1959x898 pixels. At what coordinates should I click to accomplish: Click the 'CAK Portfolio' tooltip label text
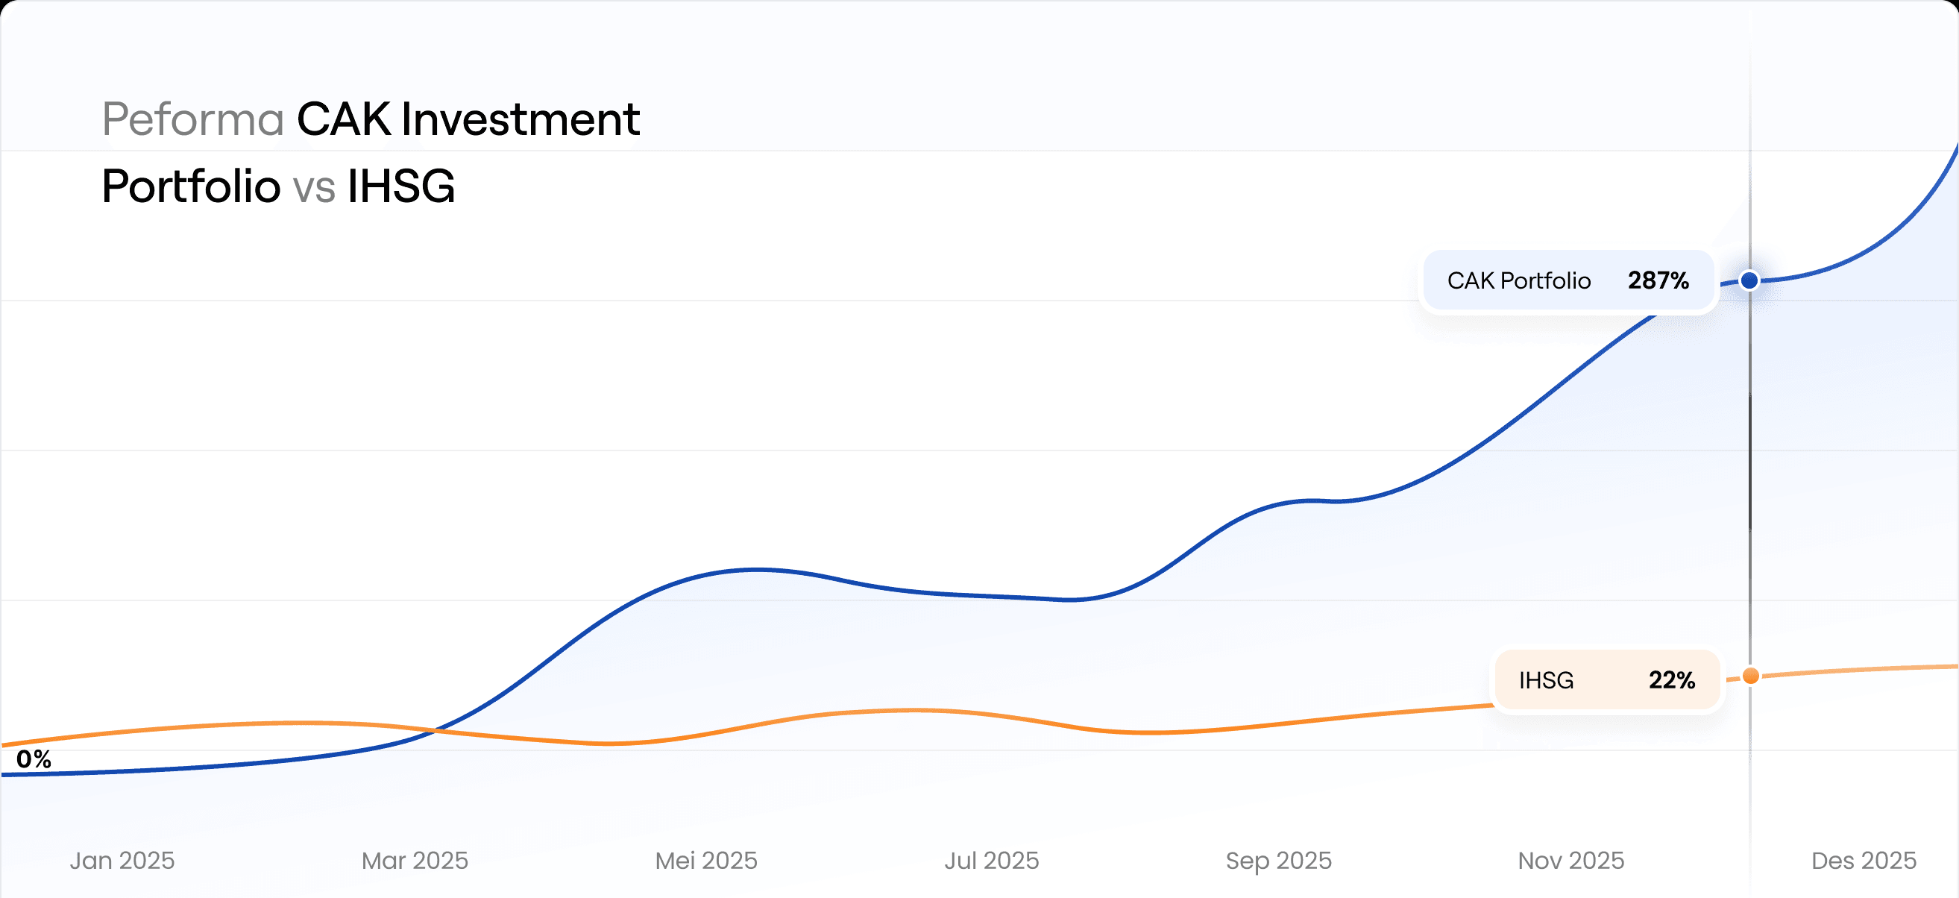click(1518, 280)
